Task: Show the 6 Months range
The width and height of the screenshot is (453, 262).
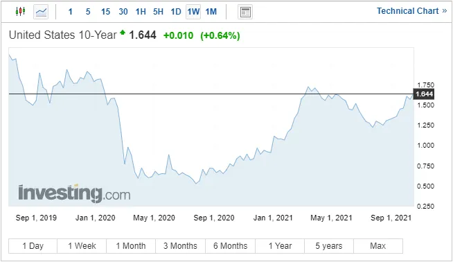Action: tap(230, 246)
